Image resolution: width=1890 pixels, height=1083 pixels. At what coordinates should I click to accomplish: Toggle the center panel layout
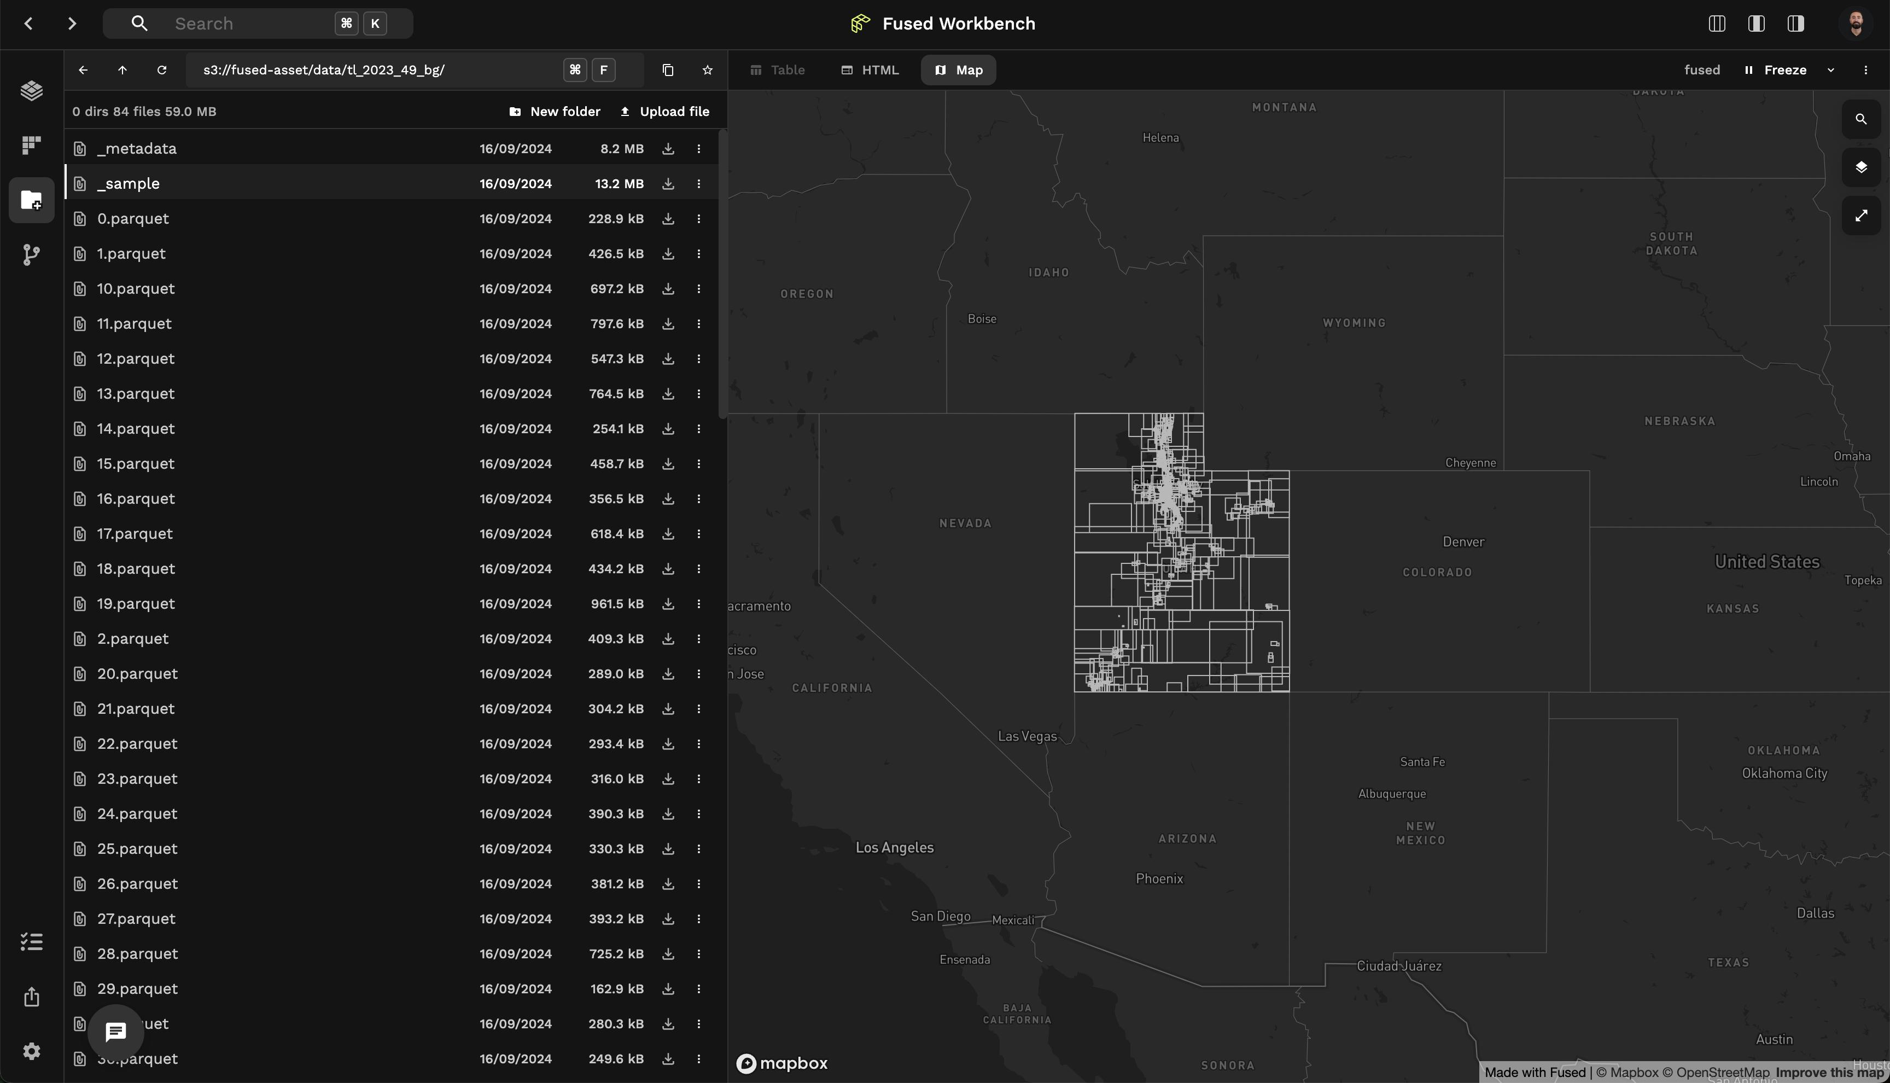pos(1756,24)
